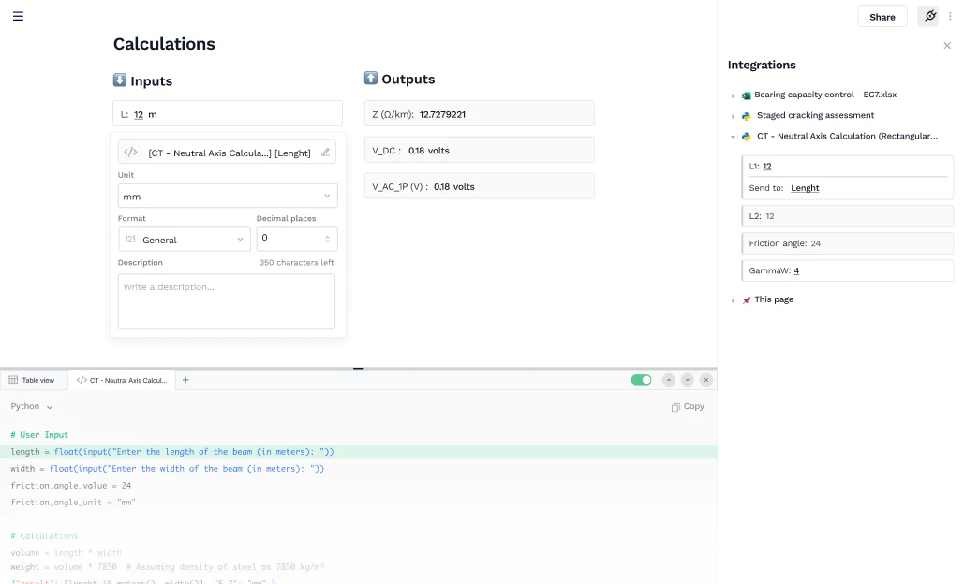The image size is (964, 584).
Task: Add a new tab with plus button
Action: point(185,380)
